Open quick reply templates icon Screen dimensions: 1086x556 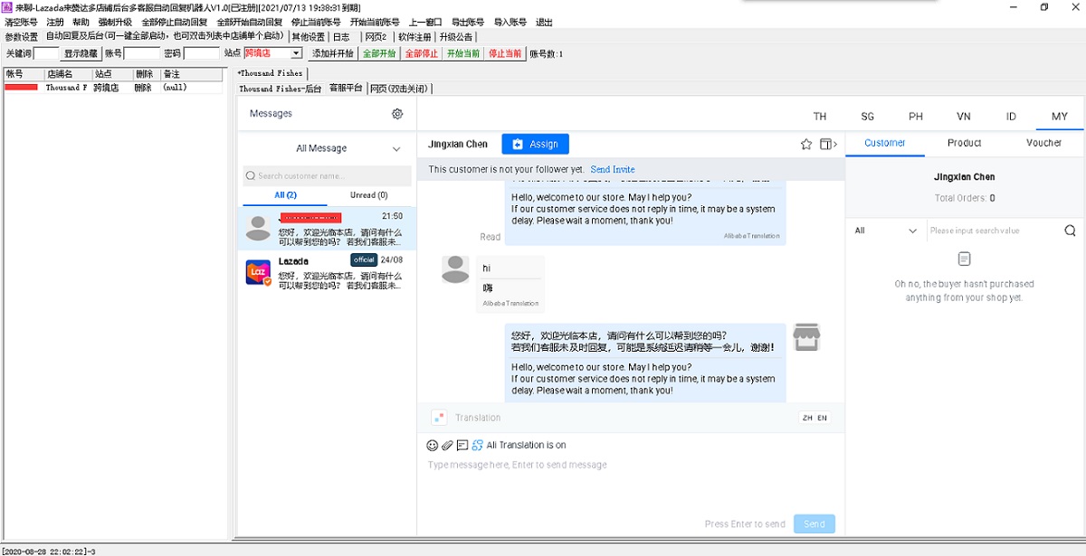462,445
